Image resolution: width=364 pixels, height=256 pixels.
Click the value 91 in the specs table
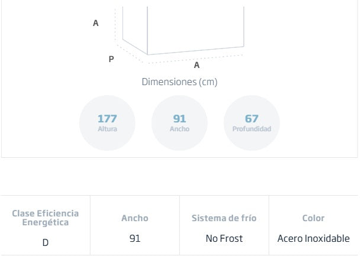click(x=135, y=239)
